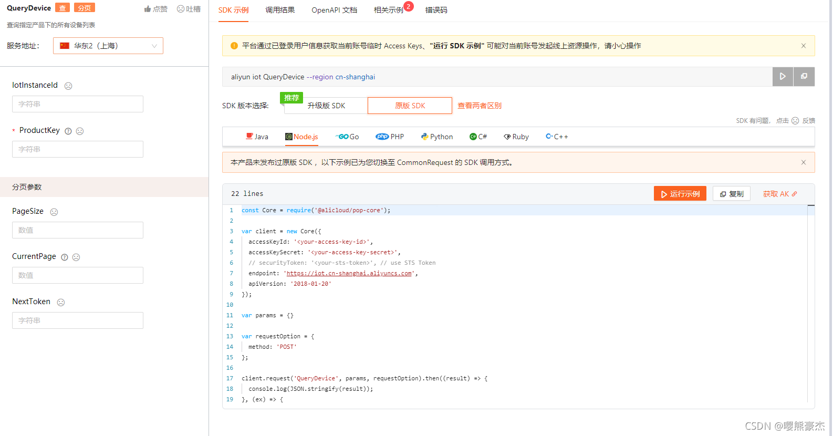Open the ProductKey help question-mark icon
833x436 pixels.
68,131
